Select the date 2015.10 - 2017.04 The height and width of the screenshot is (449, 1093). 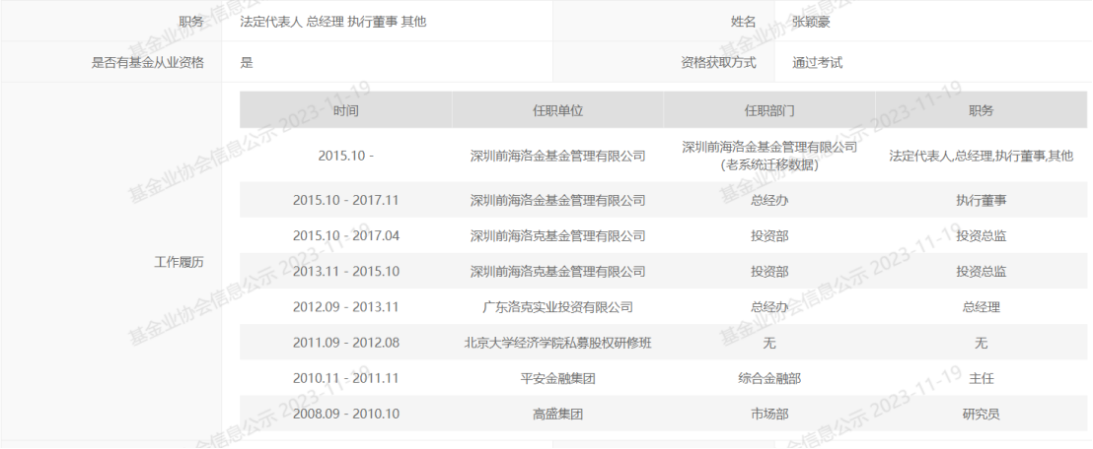coord(345,236)
